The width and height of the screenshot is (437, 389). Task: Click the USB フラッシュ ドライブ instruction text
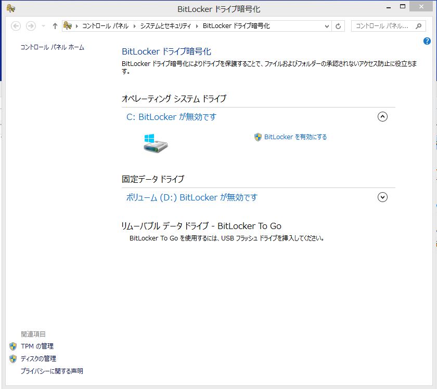(227, 238)
